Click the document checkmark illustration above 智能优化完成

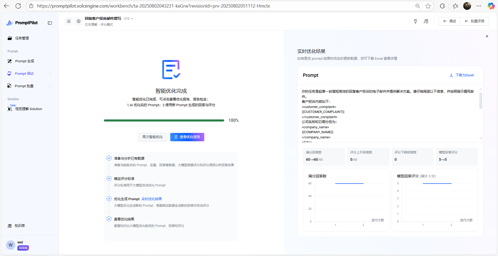(x=171, y=70)
